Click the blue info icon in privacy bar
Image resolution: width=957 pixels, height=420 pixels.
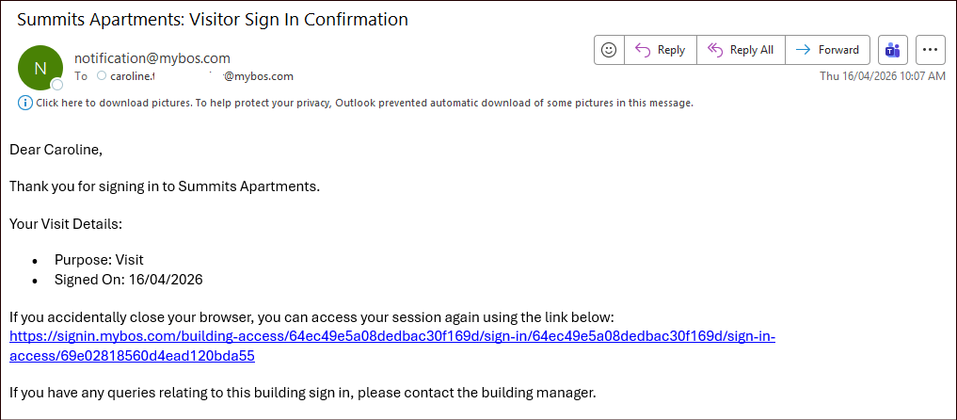pyautogui.click(x=24, y=103)
